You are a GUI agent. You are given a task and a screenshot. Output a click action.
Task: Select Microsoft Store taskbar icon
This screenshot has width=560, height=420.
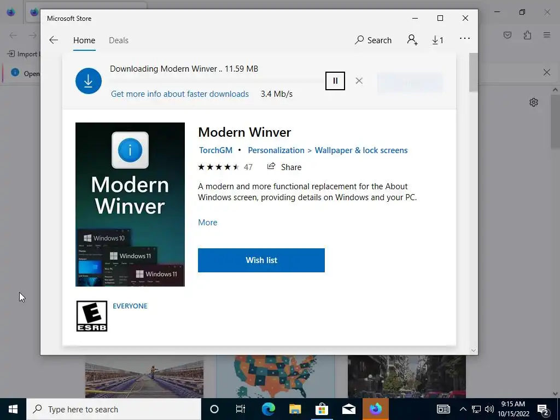coord(322,409)
